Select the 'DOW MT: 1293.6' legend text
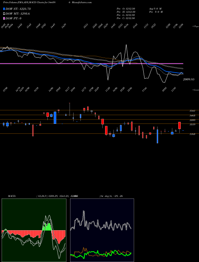The width and height of the screenshot is (199, 262). click(x=18, y=13)
